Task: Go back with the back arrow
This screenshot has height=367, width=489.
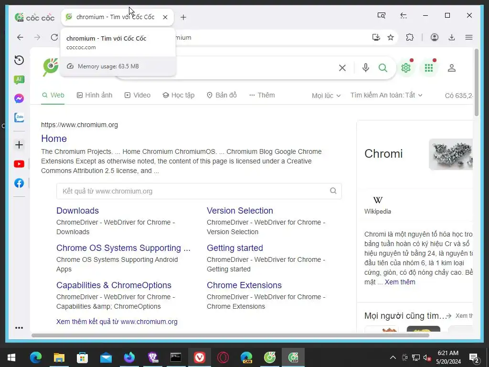Action: pyautogui.click(x=20, y=37)
